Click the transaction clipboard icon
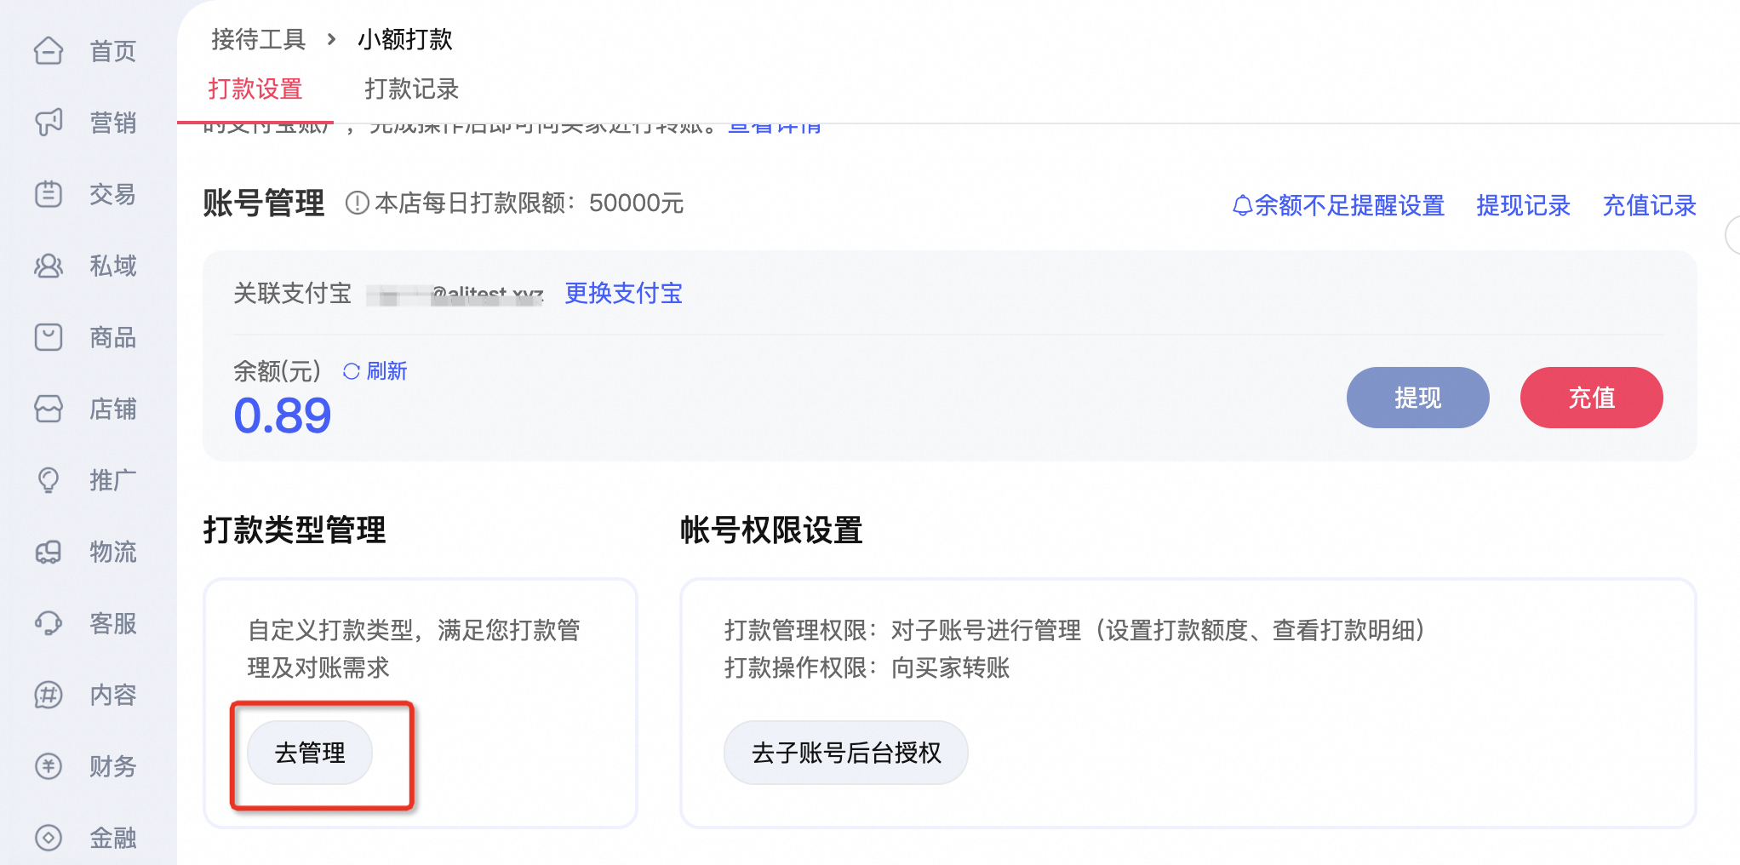The image size is (1740, 865). pos(49,194)
